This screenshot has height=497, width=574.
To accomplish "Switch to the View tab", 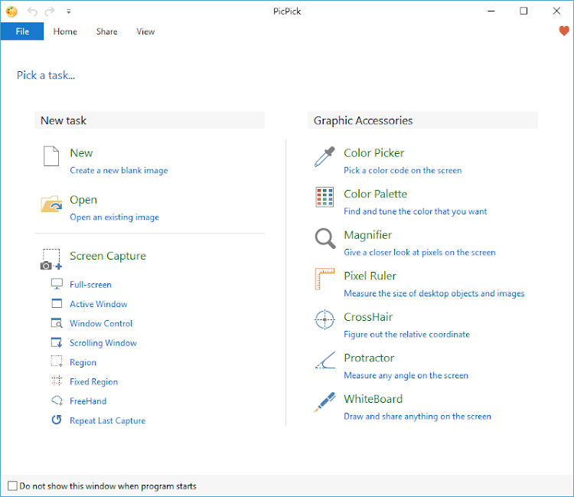I will [145, 31].
